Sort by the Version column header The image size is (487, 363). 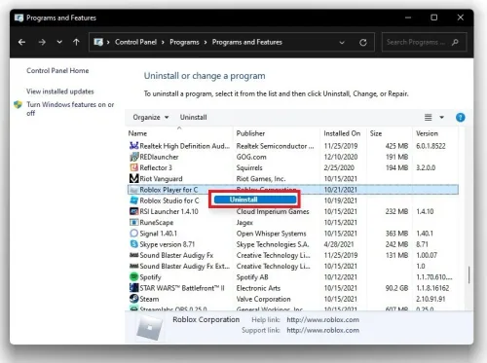tap(427, 133)
